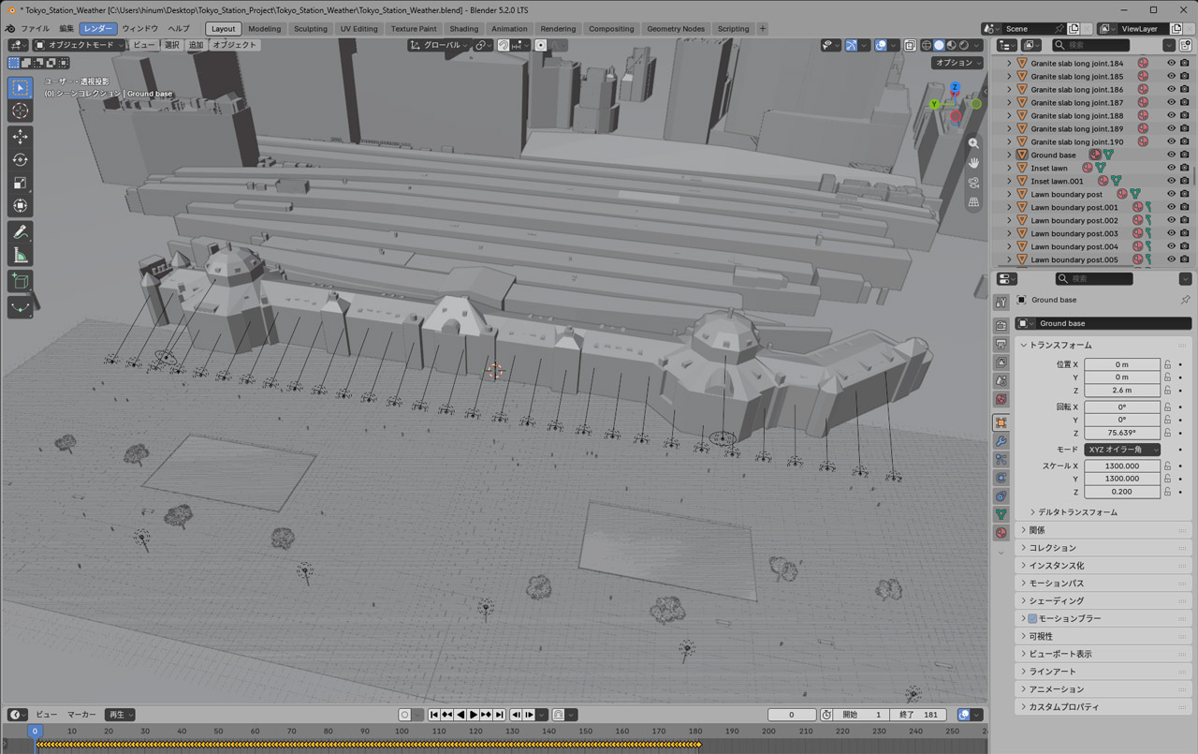The image size is (1198, 754).
Task: Toggle camera view with the camera gizmo
Action: (x=974, y=183)
